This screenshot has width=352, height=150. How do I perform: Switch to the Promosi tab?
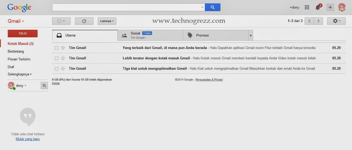[x=216, y=35]
